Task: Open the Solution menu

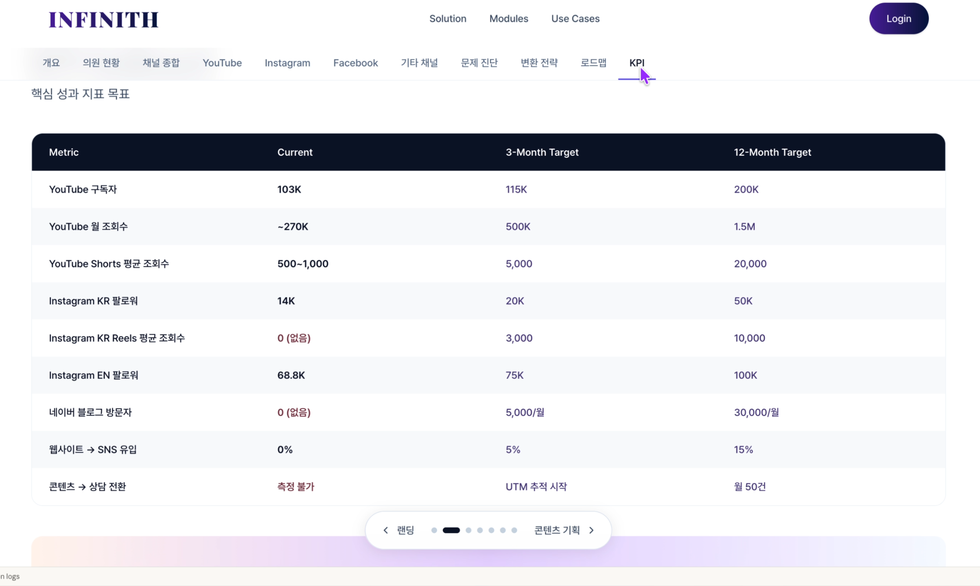Action: pos(447,19)
